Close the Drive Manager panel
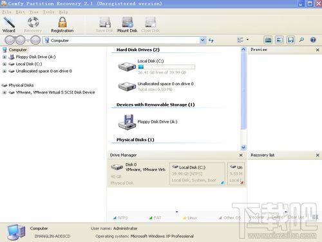 241,155
